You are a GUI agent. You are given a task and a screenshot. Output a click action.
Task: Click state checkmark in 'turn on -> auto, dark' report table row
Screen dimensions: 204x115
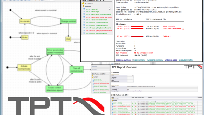coord(133,102)
